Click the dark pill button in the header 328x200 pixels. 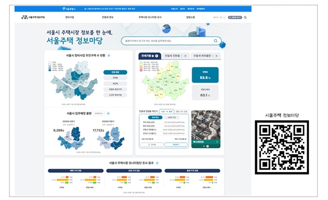point(235,17)
